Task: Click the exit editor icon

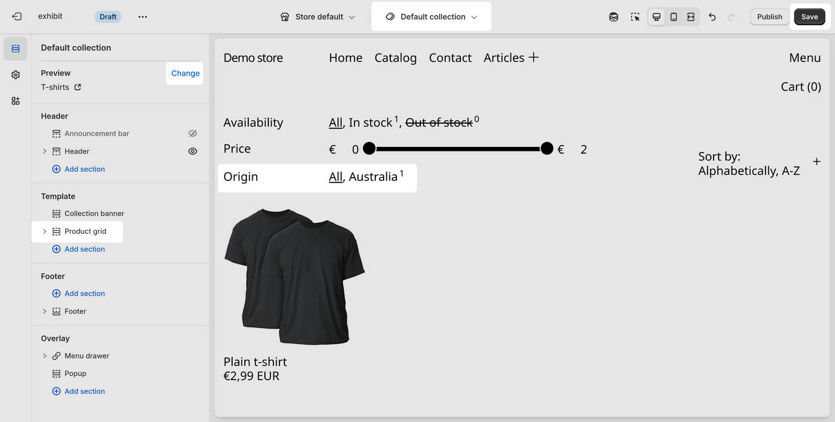Action: coord(17,17)
